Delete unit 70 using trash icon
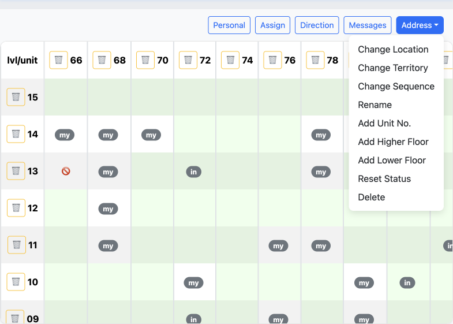Viewport: 453px width, 324px height. tap(145, 60)
